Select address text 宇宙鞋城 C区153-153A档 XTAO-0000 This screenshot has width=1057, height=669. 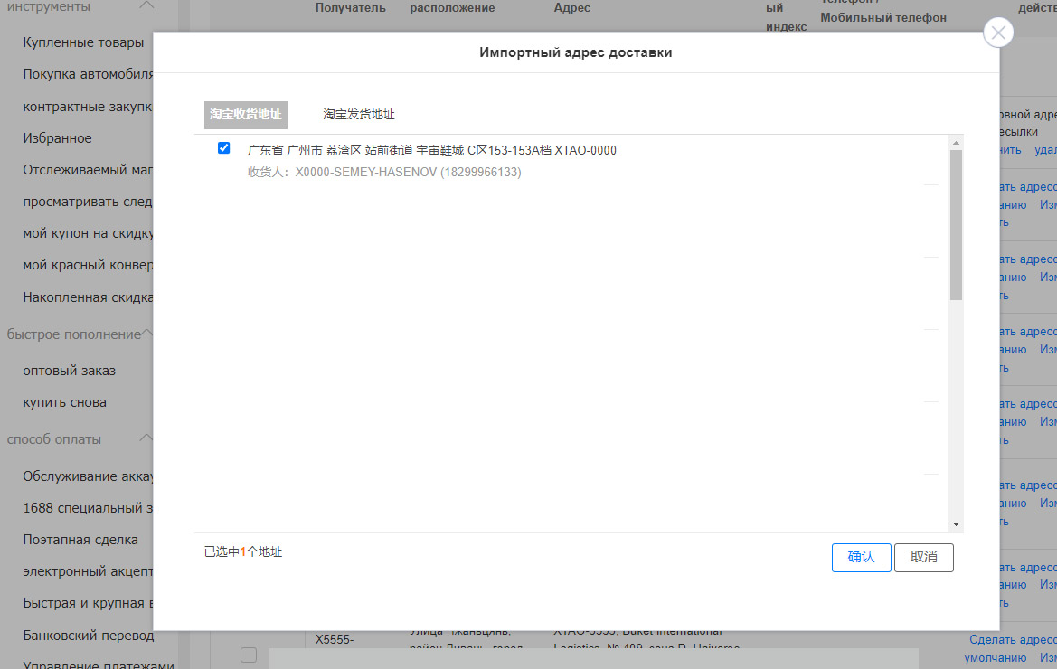[516, 150]
